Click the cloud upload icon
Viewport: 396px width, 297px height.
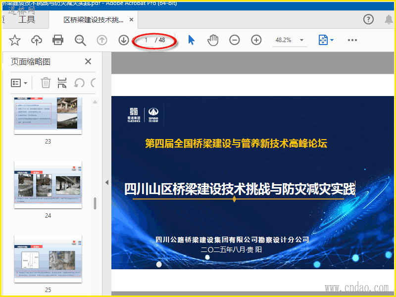pos(37,40)
